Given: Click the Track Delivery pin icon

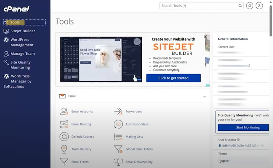Looking at the screenshot, I should click(64, 149).
